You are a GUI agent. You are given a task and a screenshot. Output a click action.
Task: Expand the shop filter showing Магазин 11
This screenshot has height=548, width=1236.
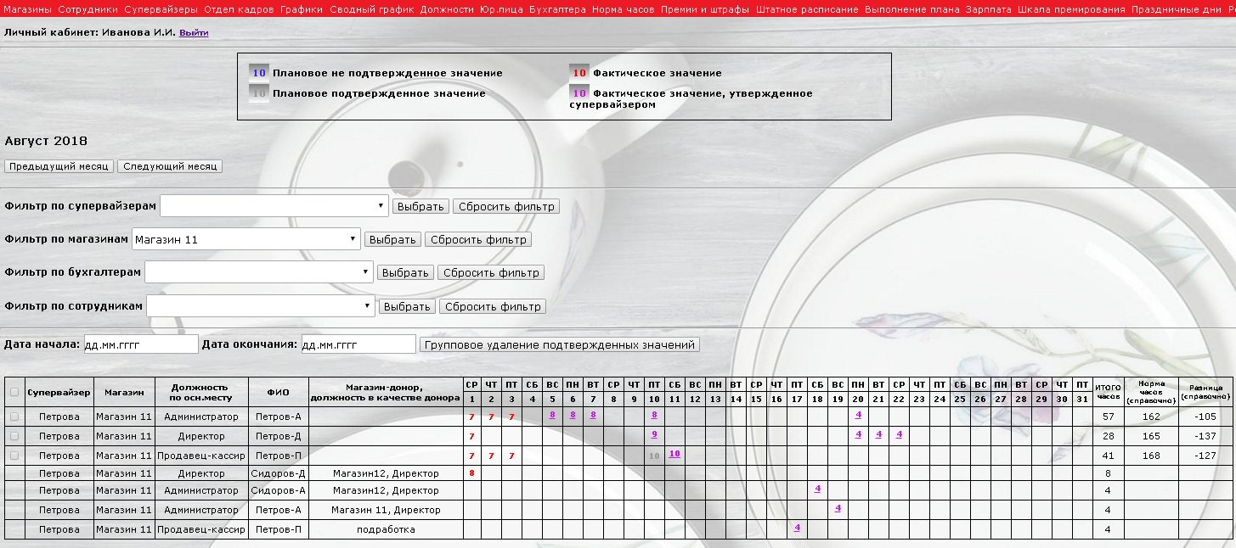pyautogui.click(x=246, y=239)
